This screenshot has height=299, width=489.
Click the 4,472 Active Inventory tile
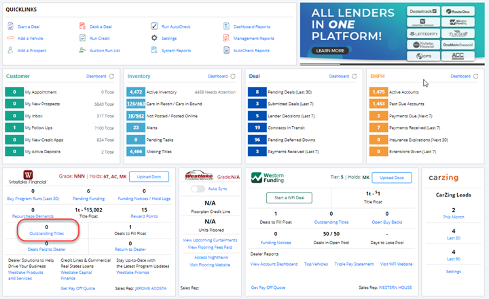tap(136, 92)
